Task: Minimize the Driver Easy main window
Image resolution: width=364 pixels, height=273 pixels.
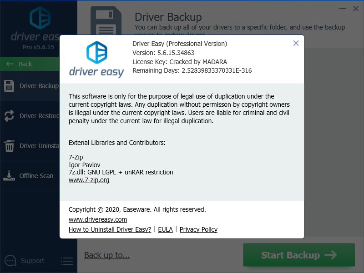Action: [343, 9]
